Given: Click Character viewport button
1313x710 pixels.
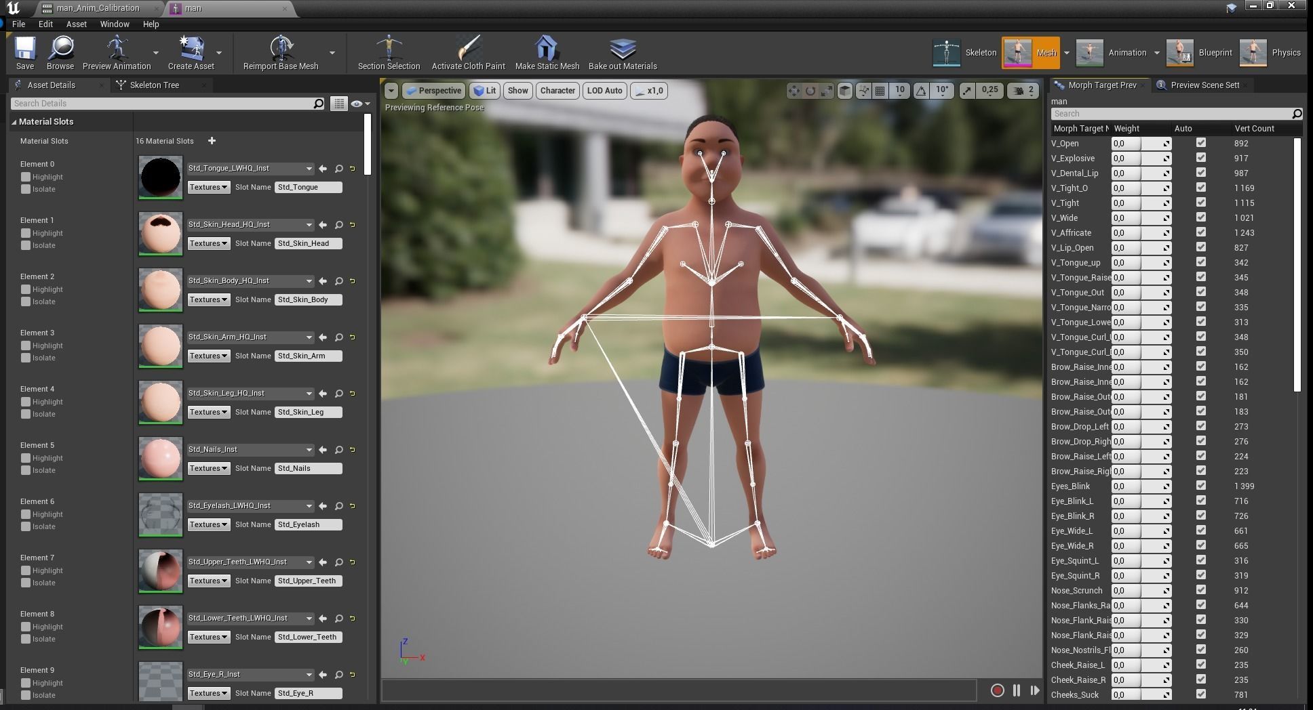Looking at the screenshot, I should [x=557, y=91].
